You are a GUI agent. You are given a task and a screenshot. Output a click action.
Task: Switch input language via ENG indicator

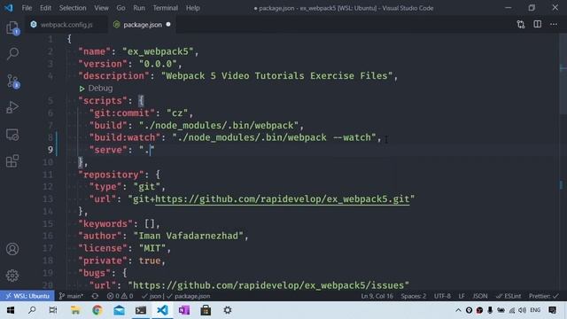535,310
